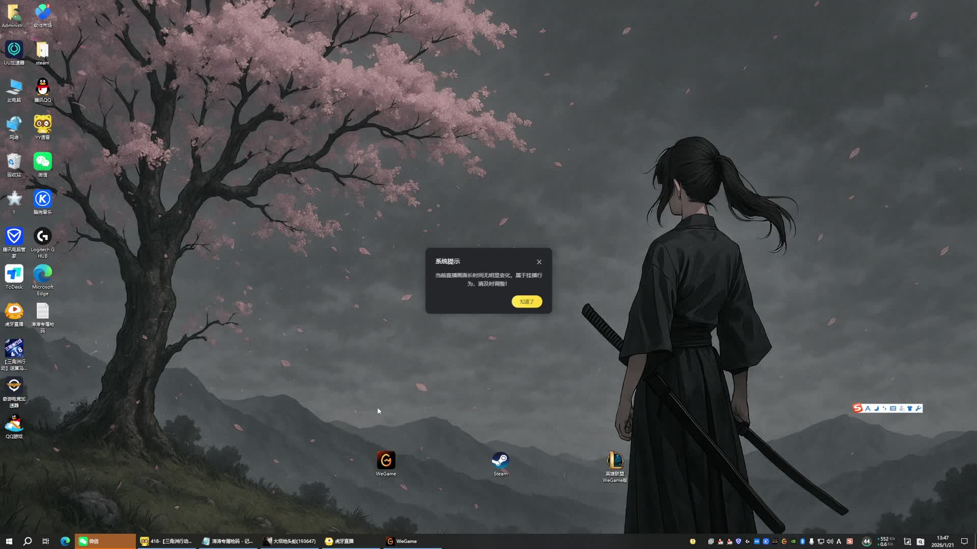The height and width of the screenshot is (549, 977).
Task: Open the ToDesk desktop icon
Action: pos(14,274)
